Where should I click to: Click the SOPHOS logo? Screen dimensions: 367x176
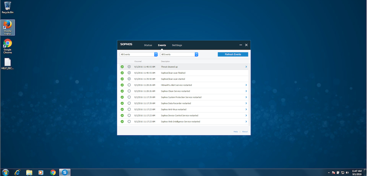point(126,44)
